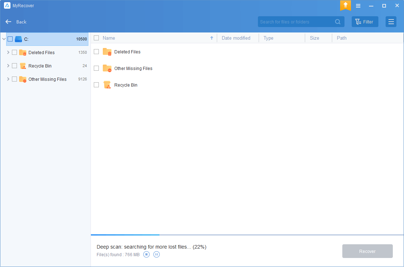
Task: Check the Deleted Files checkbox in sidebar
Action: coord(14,52)
